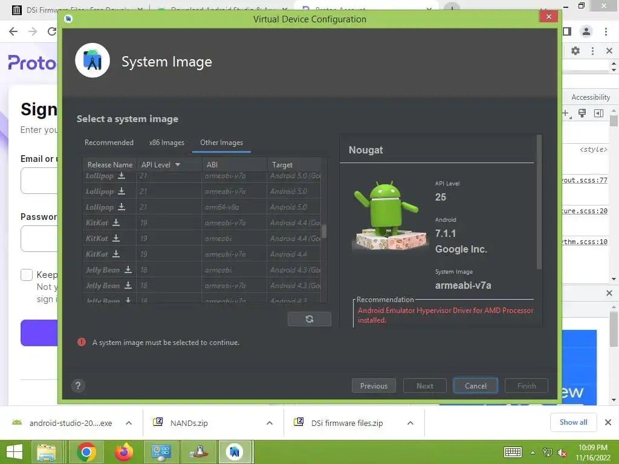
Task: Click taskbar clock showing 10:09 PM
Action: (592, 452)
